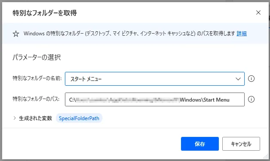The width and height of the screenshot is (270, 161).
Task: Click the C:\ prefix in path field
Action: 72,100
